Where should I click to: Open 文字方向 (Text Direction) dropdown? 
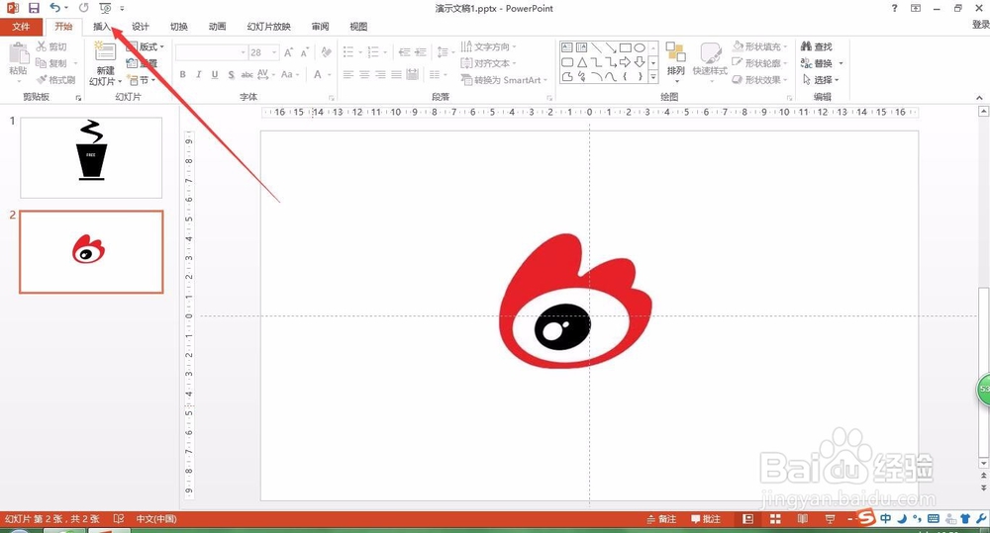coord(488,46)
